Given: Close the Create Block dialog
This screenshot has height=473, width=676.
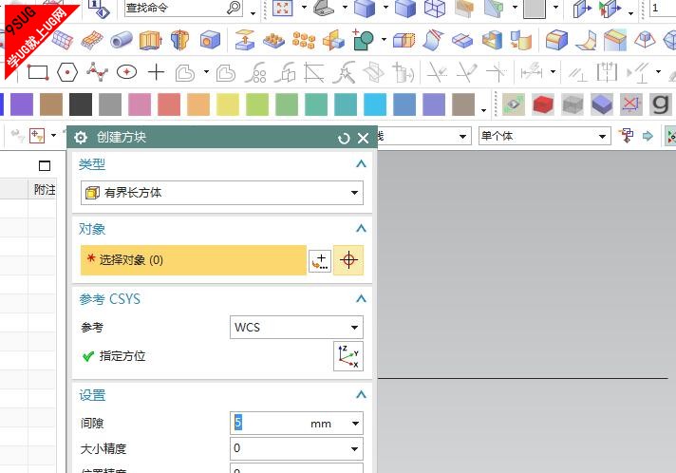Looking at the screenshot, I should tap(364, 138).
